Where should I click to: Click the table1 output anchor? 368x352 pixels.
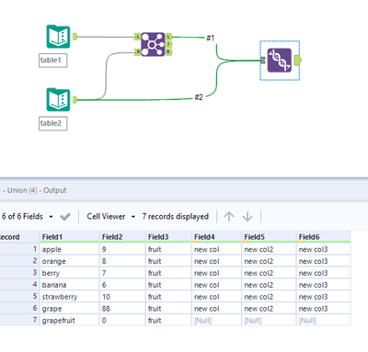[x=75, y=37]
